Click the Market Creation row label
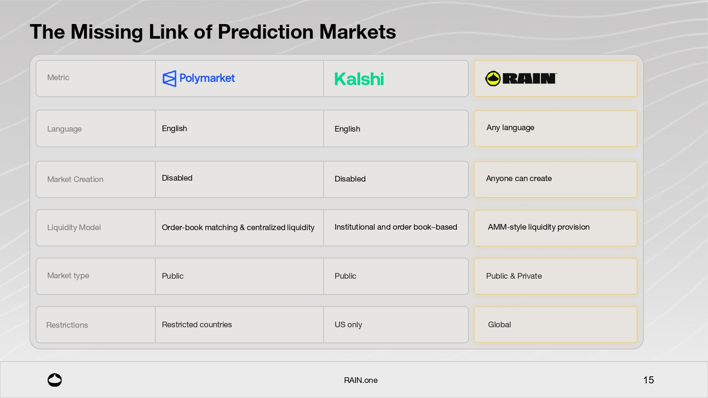708x398 pixels. tap(75, 180)
